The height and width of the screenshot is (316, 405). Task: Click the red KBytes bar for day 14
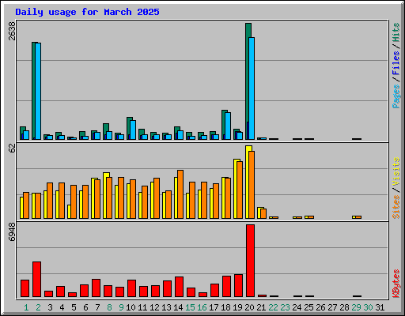coord(179,287)
